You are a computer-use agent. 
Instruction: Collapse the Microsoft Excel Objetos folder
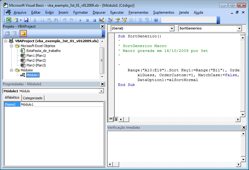click(x=12, y=46)
